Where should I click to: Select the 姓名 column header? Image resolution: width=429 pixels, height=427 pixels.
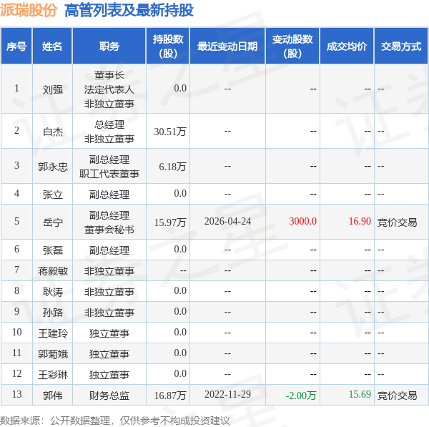[x=52, y=46]
